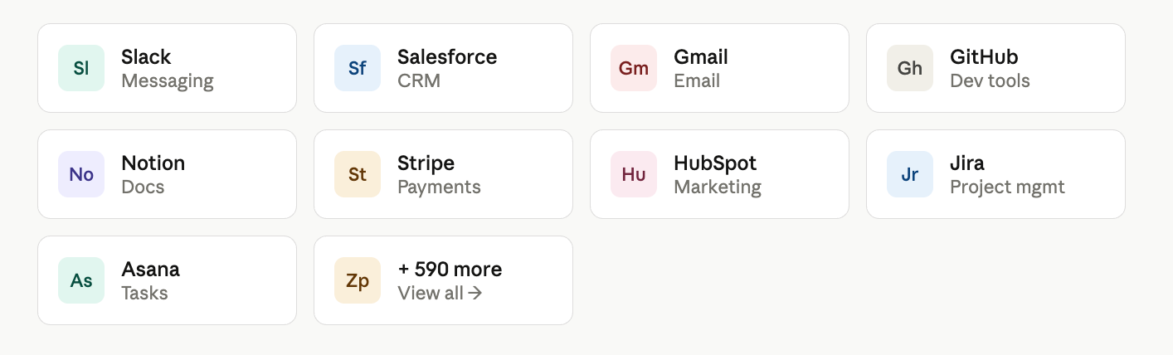Screen dimensions: 1173x355
Task: Open the Notion Docs subtitle
Action: 143,187
